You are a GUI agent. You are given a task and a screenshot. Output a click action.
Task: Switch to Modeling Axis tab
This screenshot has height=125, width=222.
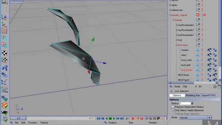pyautogui.click(x=193, y=95)
